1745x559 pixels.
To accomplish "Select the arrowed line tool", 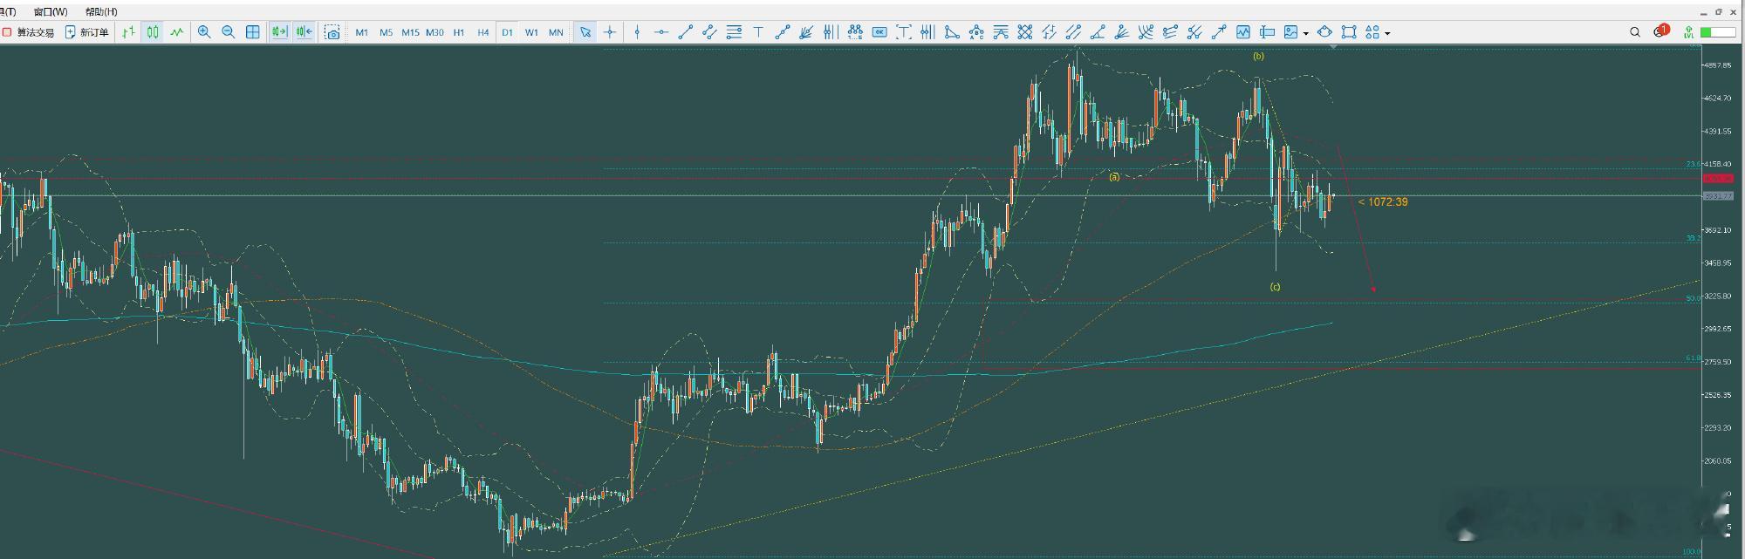I will click(1219, 32).
